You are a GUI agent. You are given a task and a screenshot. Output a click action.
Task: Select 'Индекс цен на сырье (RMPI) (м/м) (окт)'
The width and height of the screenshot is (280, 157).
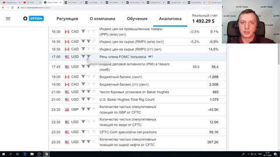pyautogui.click(x=131, y=42)
